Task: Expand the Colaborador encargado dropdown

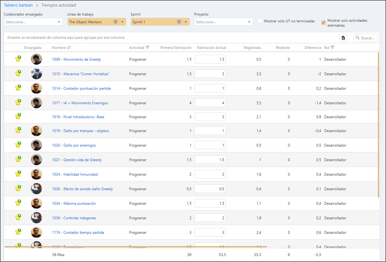Action: coord(59,22)
